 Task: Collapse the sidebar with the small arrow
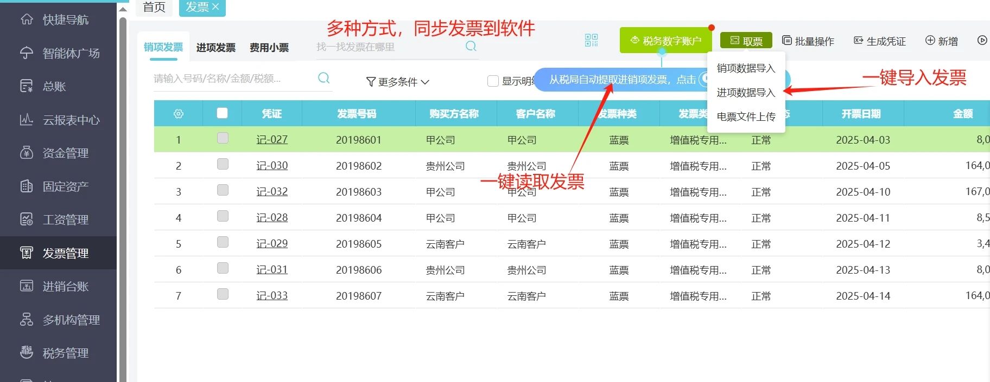click(x=123, y=9)
